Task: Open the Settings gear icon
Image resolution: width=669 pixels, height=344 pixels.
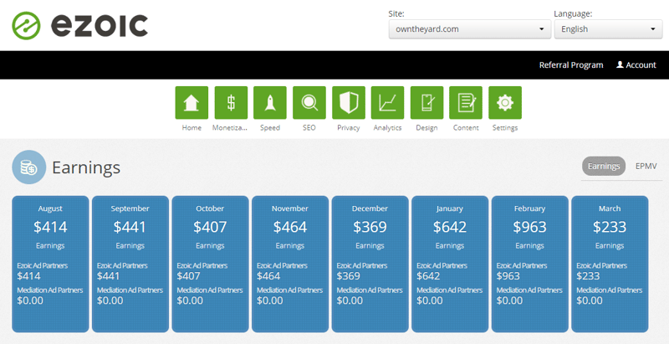Action: (505, 103)
